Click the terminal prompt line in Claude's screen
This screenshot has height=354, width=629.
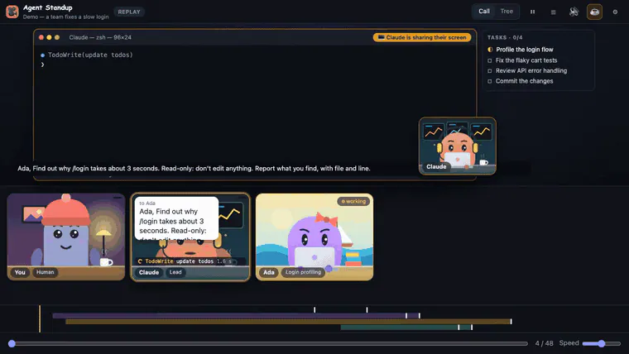42,65
